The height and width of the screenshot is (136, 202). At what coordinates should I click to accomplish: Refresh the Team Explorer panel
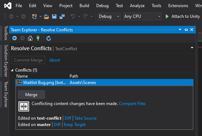tap(49, 38)
